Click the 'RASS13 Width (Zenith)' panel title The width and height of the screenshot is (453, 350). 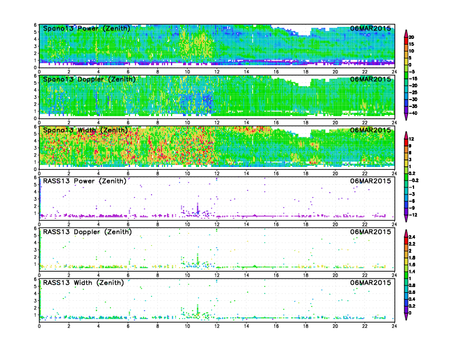tap(83, 283)
